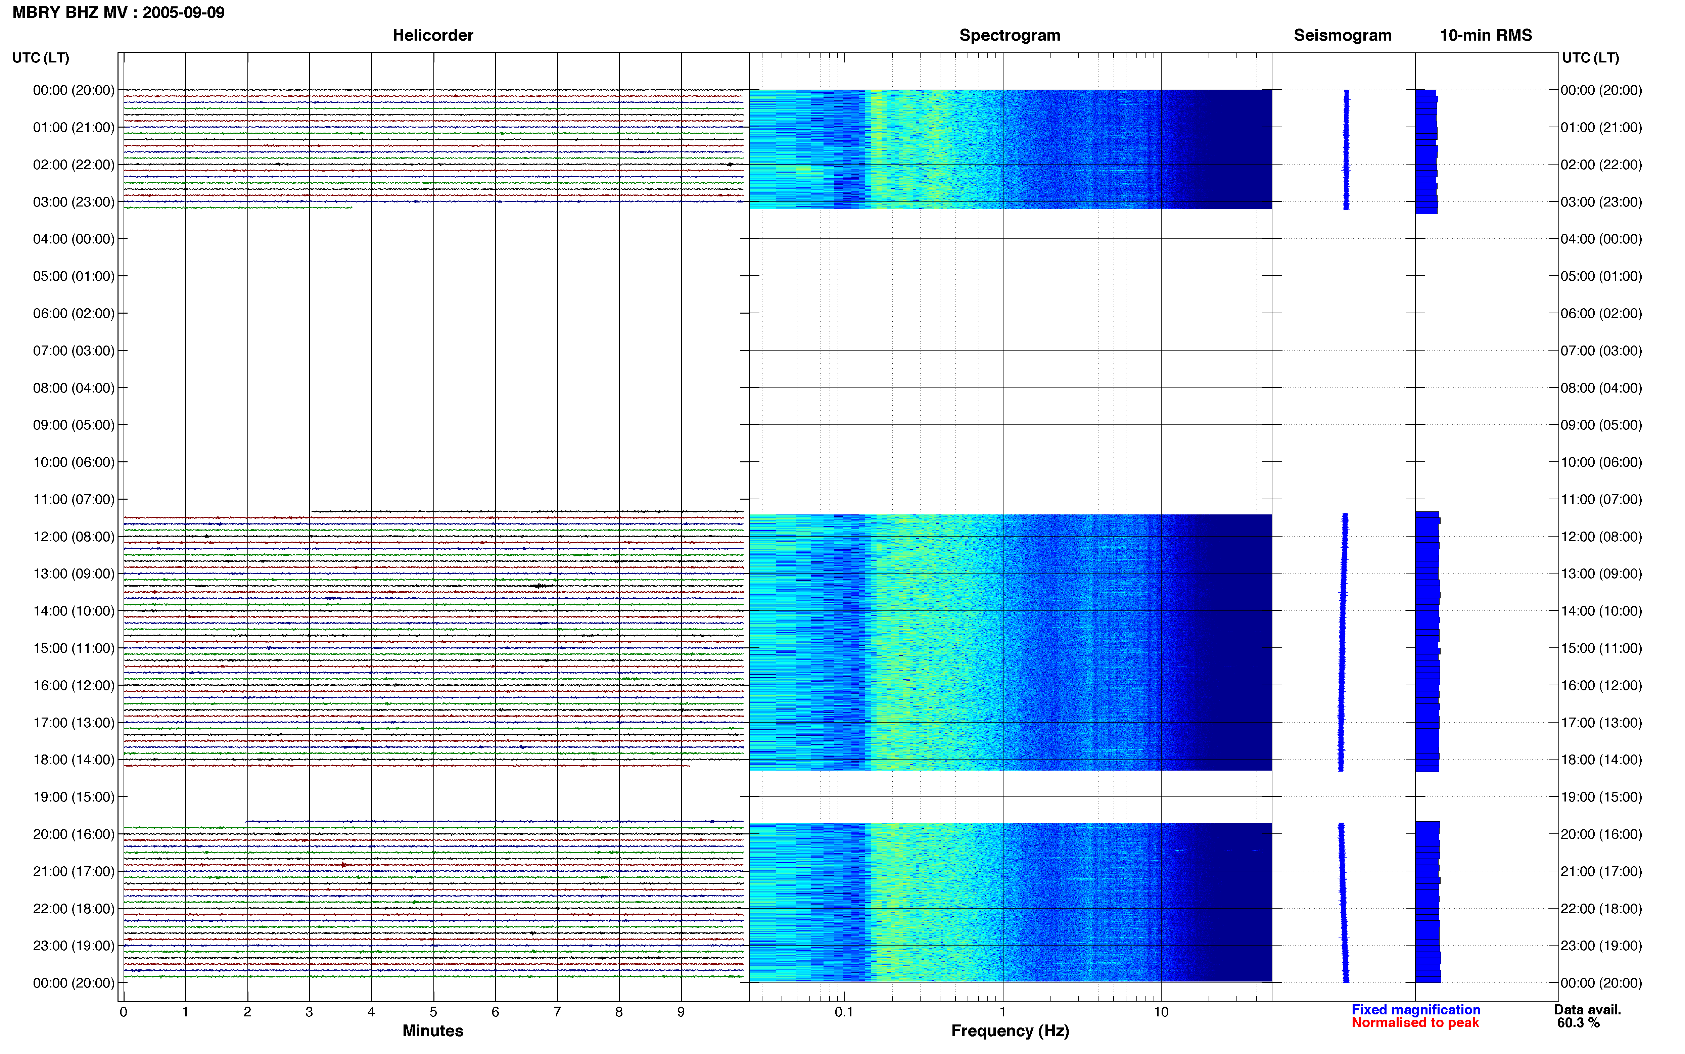The height and width of the screenshot is (1054, 1685).
Task: Click the '60.3 %' data availability value
Action: click(1578, 1023)
